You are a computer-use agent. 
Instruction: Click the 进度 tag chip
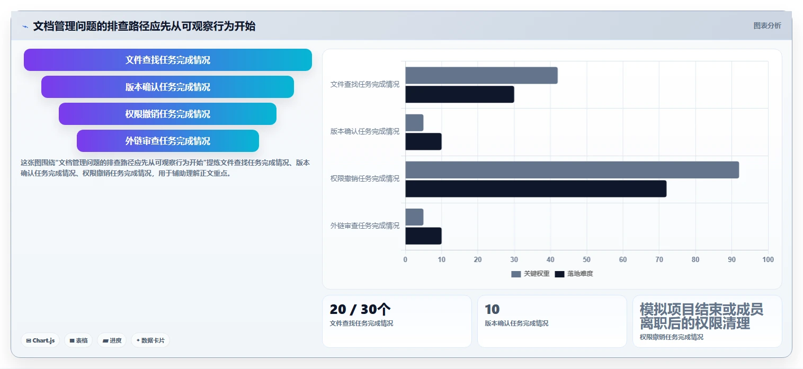point(112,340)
